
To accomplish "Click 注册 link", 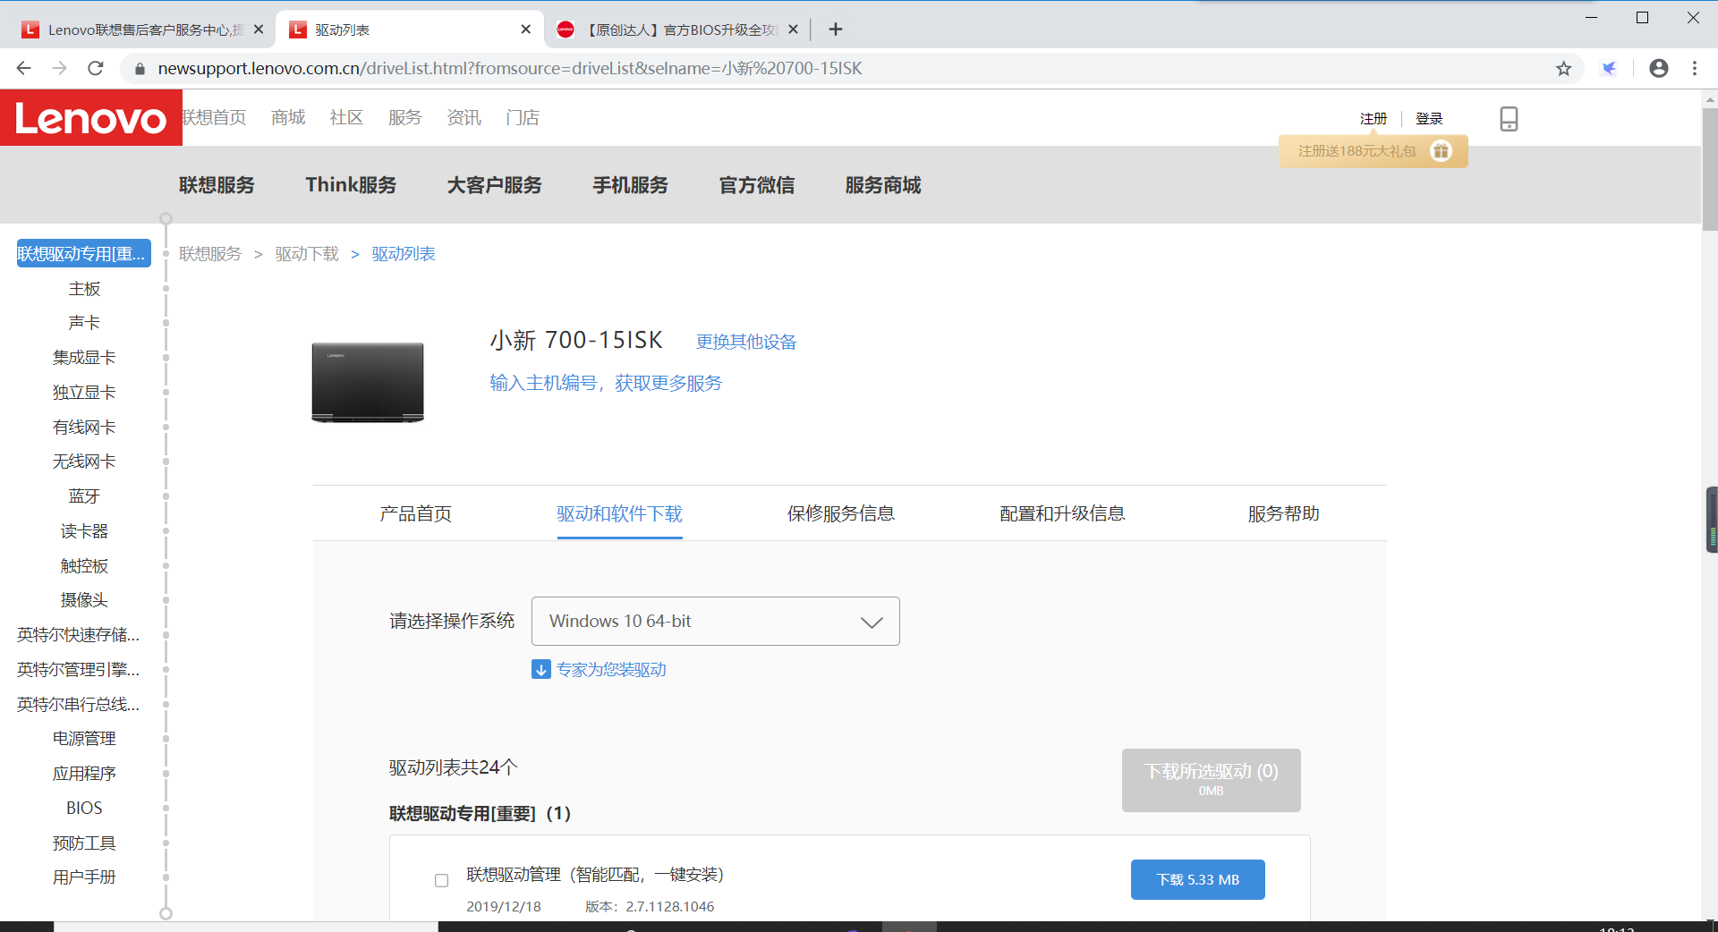I will (x=1374, y=119).
